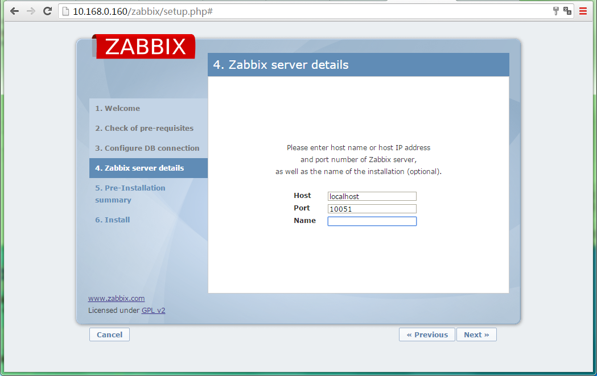597x376 pixels.
Task: Open saved password key icon
Action: [556, 11]
